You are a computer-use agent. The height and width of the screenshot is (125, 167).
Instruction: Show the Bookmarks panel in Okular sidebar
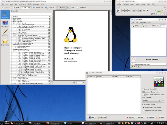pyautogui.click(x=5, y=42)
